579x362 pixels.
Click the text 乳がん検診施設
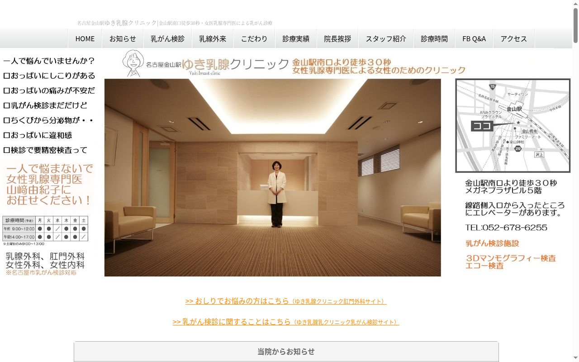tap(492, 243)
